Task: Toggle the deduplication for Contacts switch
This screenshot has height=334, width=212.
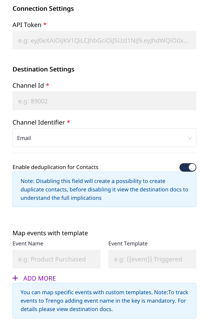Action: (188, 167)
